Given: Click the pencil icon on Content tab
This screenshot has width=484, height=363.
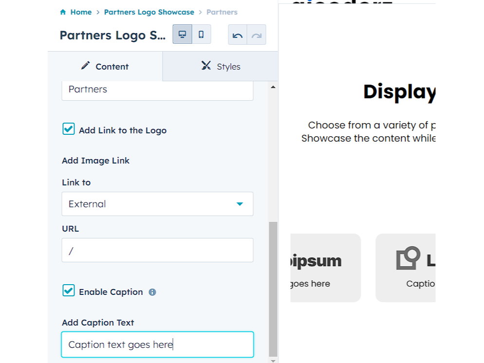Looking at the screenshot, I should click(x=86, y=66).
